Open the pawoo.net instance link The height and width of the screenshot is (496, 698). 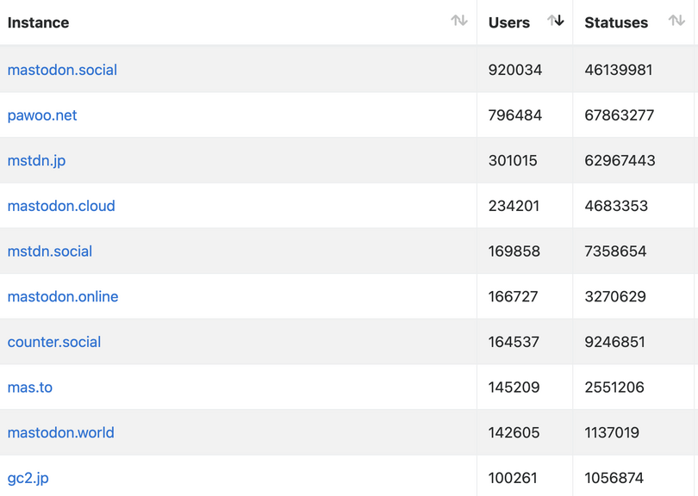[x=42, y=115]
